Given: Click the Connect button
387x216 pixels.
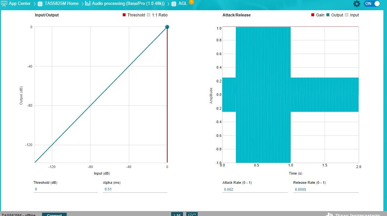Looking at the screenshot, I should 54,214.
